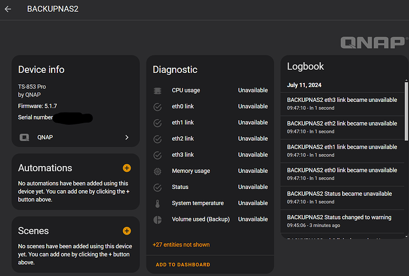Click the Serial number label
The width and height of the screenshot is (409, 276).
coord(35,117)
